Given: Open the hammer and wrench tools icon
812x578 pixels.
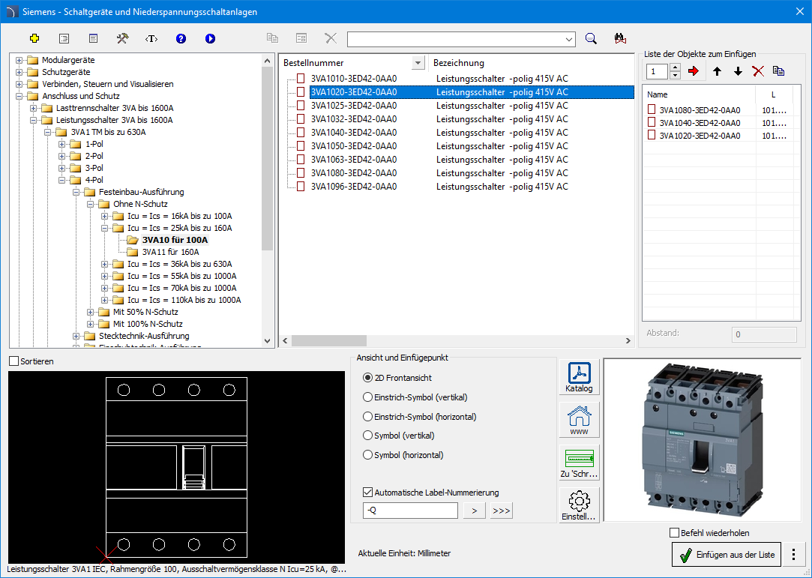Looking at the screenshot, I should 122,38.
